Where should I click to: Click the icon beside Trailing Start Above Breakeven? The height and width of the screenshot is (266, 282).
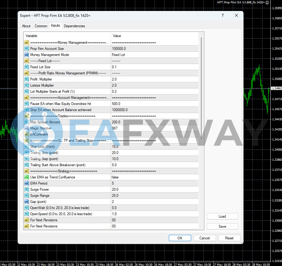click(x=26, y=165)
